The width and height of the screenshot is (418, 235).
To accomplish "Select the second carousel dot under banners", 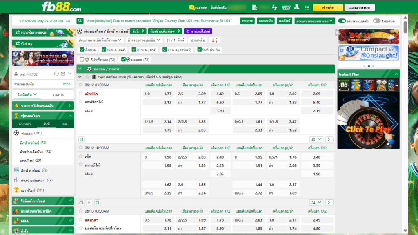I will 369,66.
